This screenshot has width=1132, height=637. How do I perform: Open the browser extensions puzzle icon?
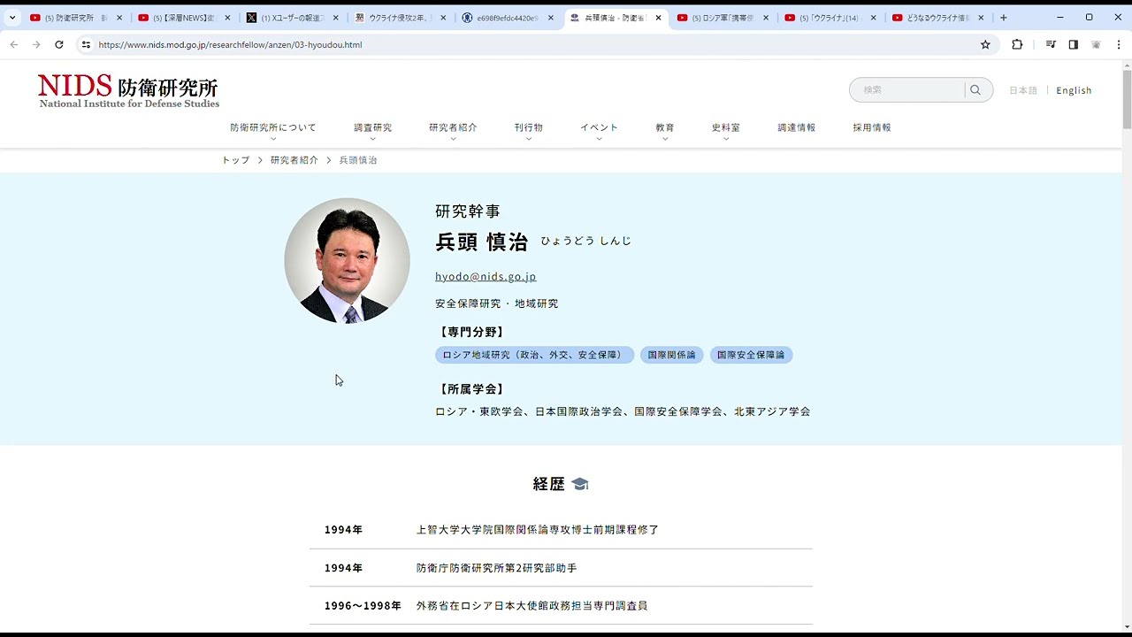click(1016, 44)
